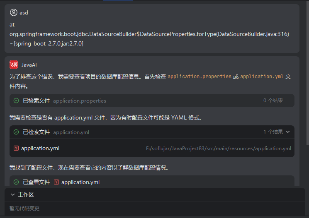The image size is (309, 218).
Task: Collapse the 工作区 panel with its chevron
Action: click(x=13, y=194)
